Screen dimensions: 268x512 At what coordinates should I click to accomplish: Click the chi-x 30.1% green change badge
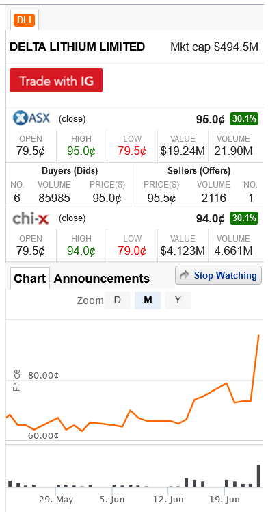click(244, 218)
